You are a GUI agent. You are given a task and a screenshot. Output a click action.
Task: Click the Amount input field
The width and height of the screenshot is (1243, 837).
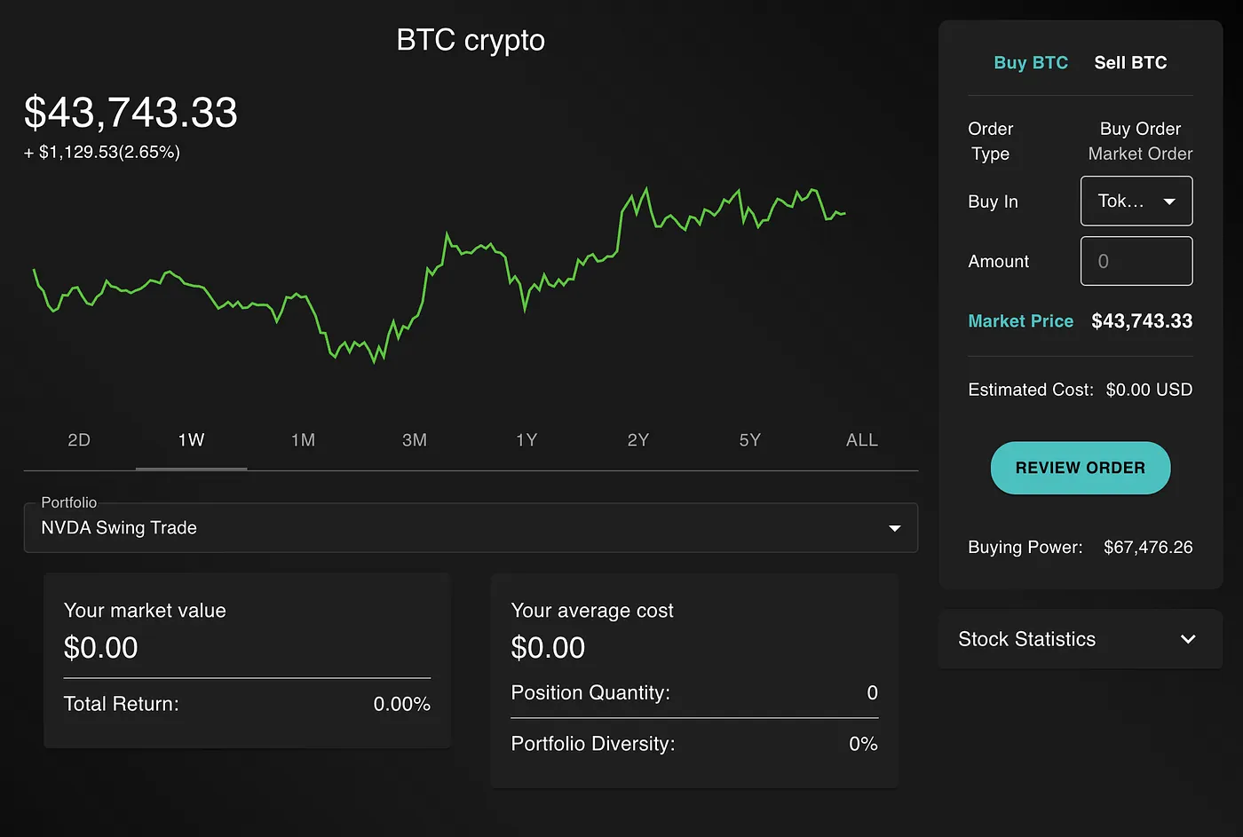point(1136,261)
